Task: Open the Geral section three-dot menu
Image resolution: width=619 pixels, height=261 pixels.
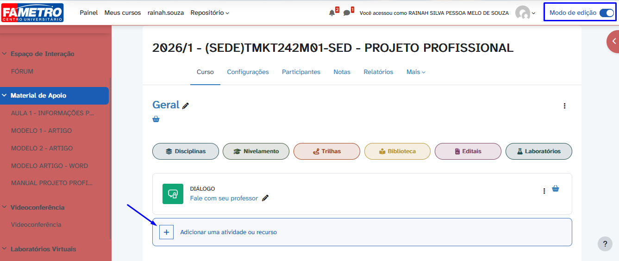Action: (x=564, y=106)
